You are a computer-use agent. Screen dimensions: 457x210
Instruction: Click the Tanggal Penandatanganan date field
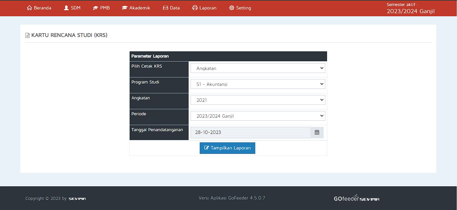pyautogui.click(x=250, y=133)
